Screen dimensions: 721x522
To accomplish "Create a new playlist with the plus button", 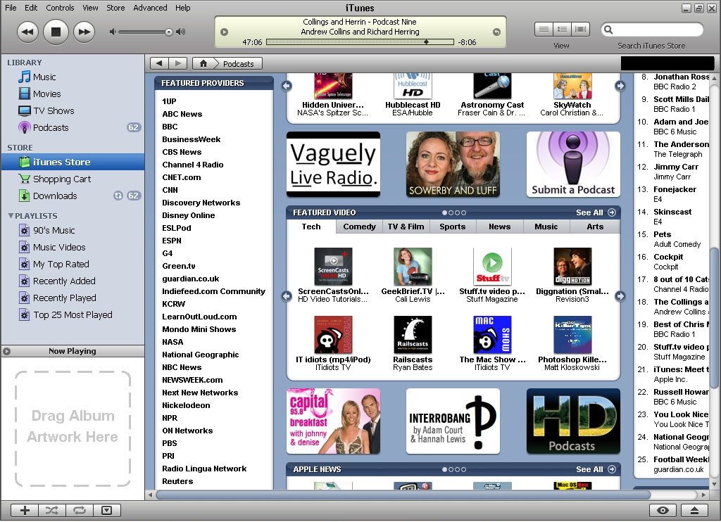I will click(23, 510).
